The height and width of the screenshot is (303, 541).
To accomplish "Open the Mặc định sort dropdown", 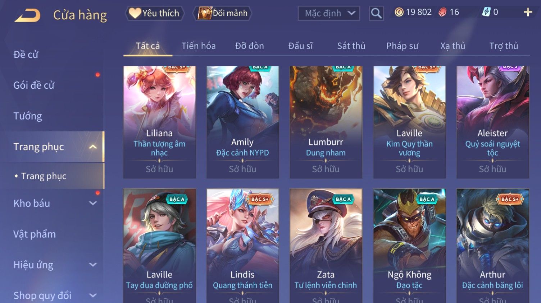I will point(329,14).
